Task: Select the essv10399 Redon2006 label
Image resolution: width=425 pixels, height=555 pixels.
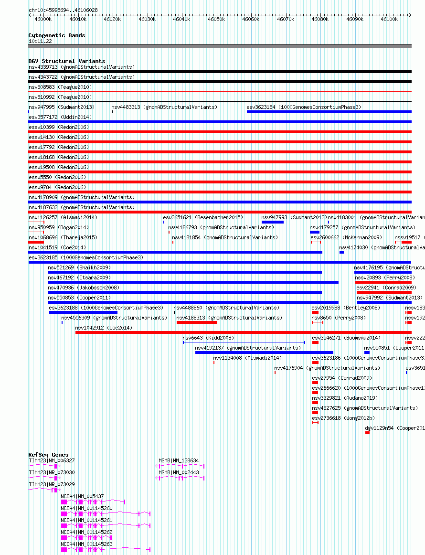Action: pyautogui.click(x=59, y=127)
